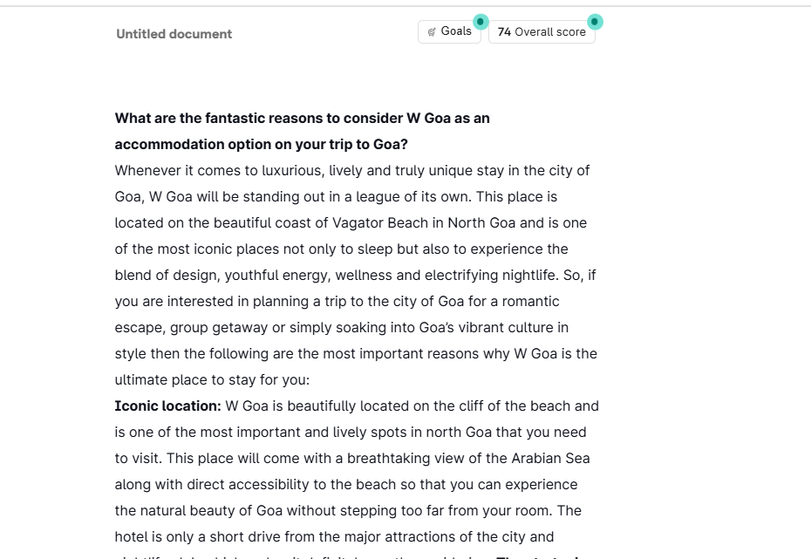Open the 74 Overall score panel

542,32
